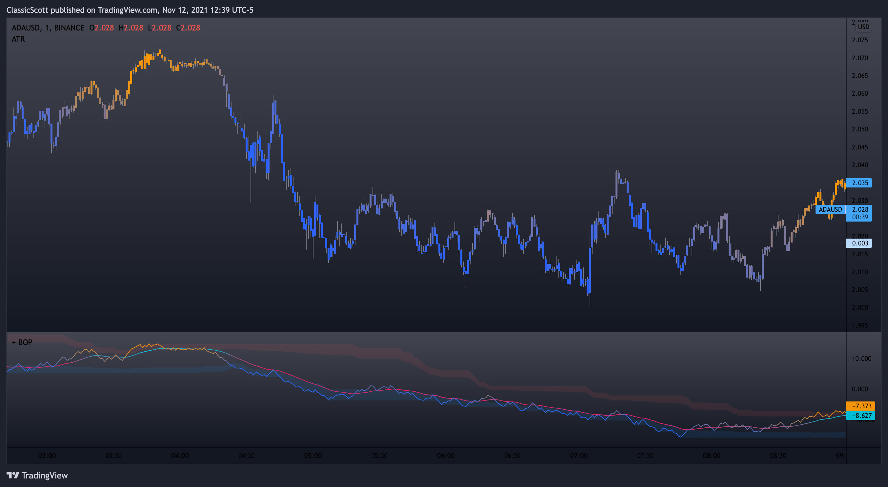
Task: Click the 2.000 price axis label
Action: pos(860,307)
